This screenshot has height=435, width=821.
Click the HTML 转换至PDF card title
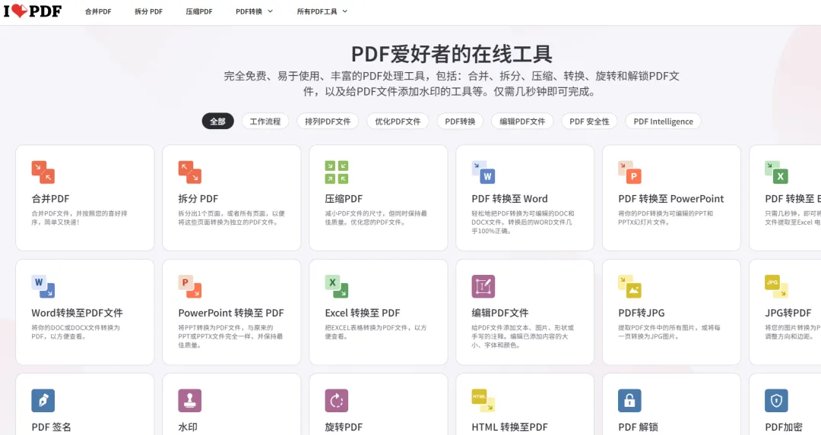pyautogui.click(x=509, y=427)
